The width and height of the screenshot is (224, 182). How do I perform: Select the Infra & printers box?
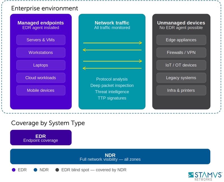point(181,90)
